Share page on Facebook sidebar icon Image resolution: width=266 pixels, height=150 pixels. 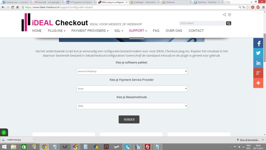tap(258, 43)
